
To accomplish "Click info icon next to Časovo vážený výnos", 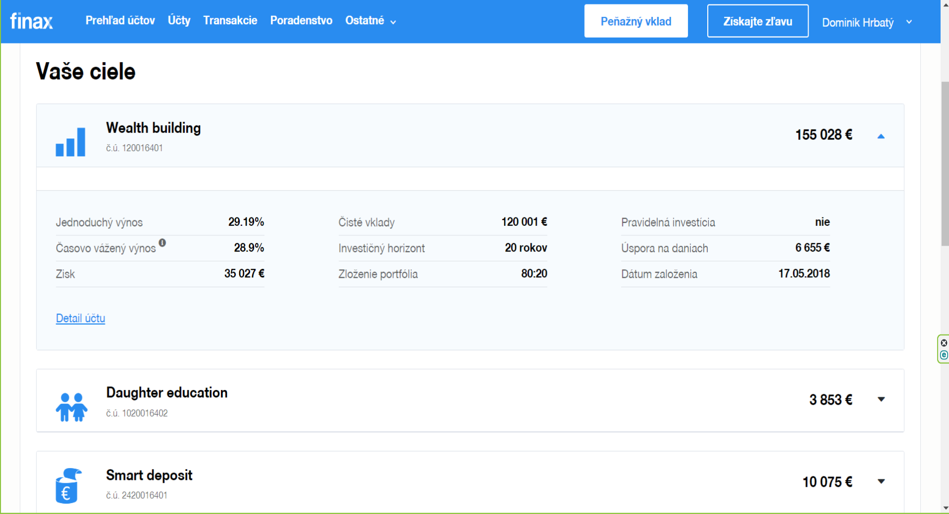I will 162,243.
